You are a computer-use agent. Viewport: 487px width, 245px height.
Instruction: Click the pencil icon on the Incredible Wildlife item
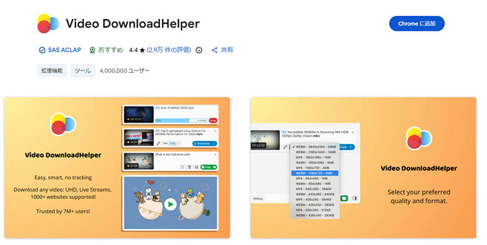[285, 147]
